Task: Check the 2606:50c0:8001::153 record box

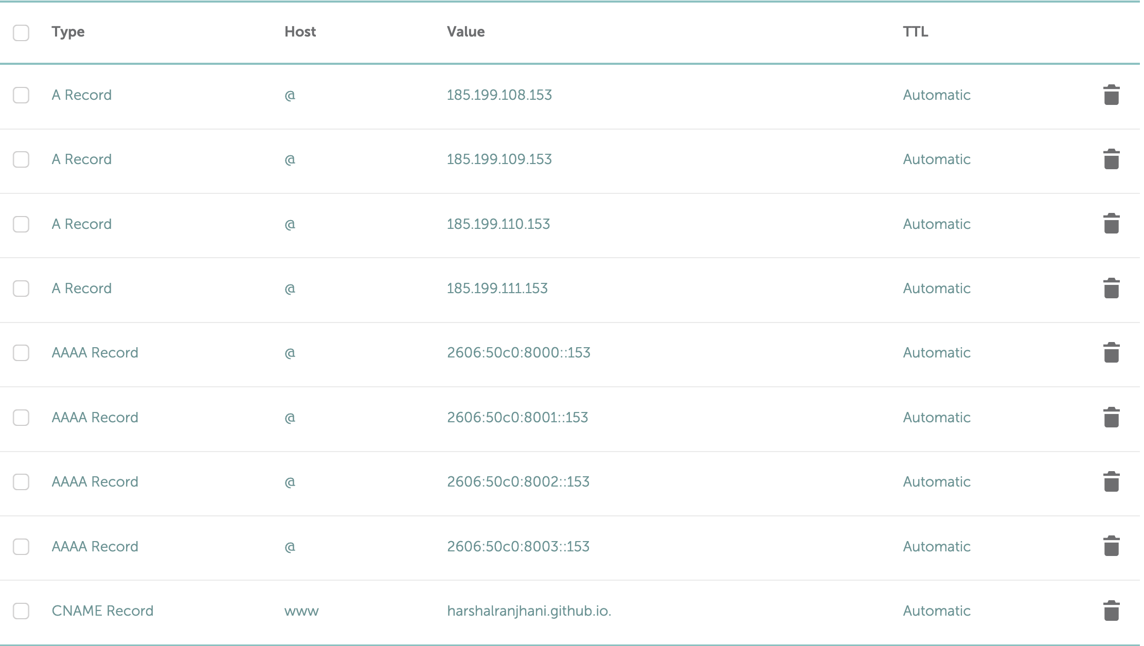Action: pos(21,418)
